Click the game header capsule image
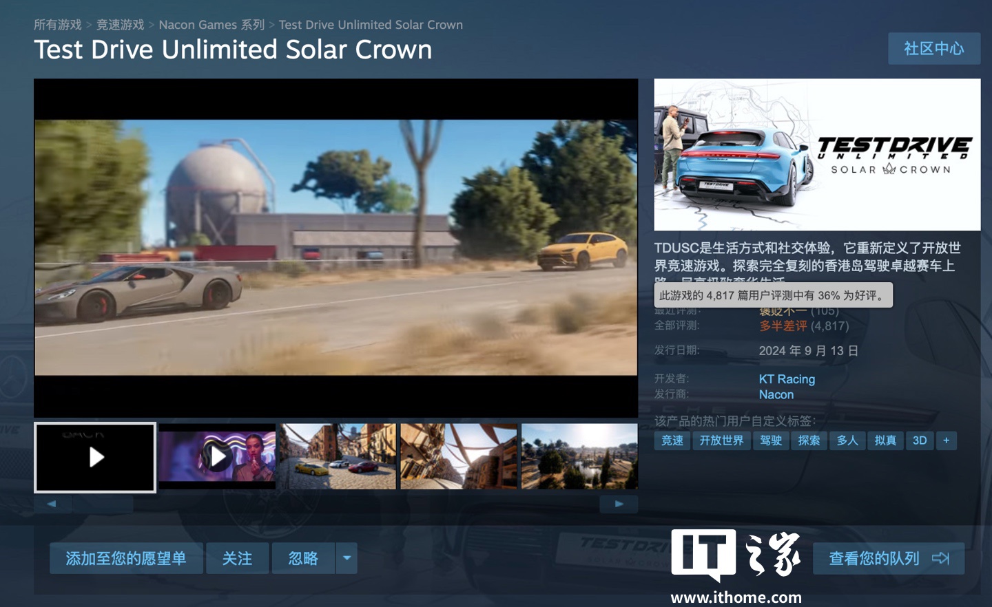Screen dimensions: 992x607 (x=817, y=154)
